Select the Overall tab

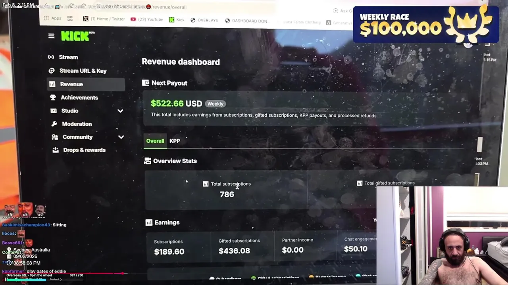pos(155,141)
